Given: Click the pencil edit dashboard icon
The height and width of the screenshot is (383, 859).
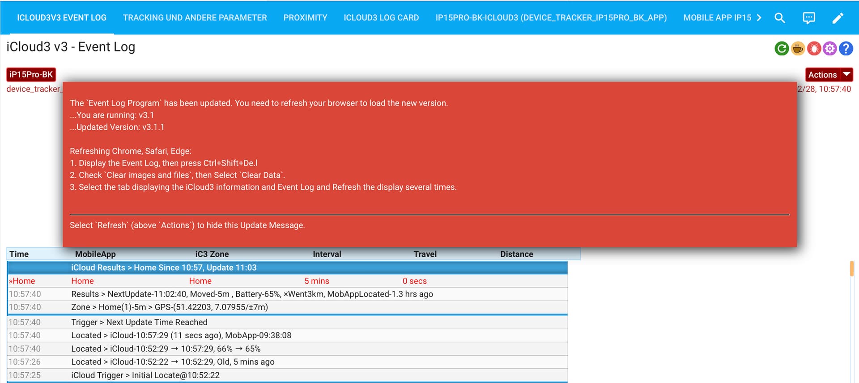Looking at the screenshot, I should tap(838, 18).
